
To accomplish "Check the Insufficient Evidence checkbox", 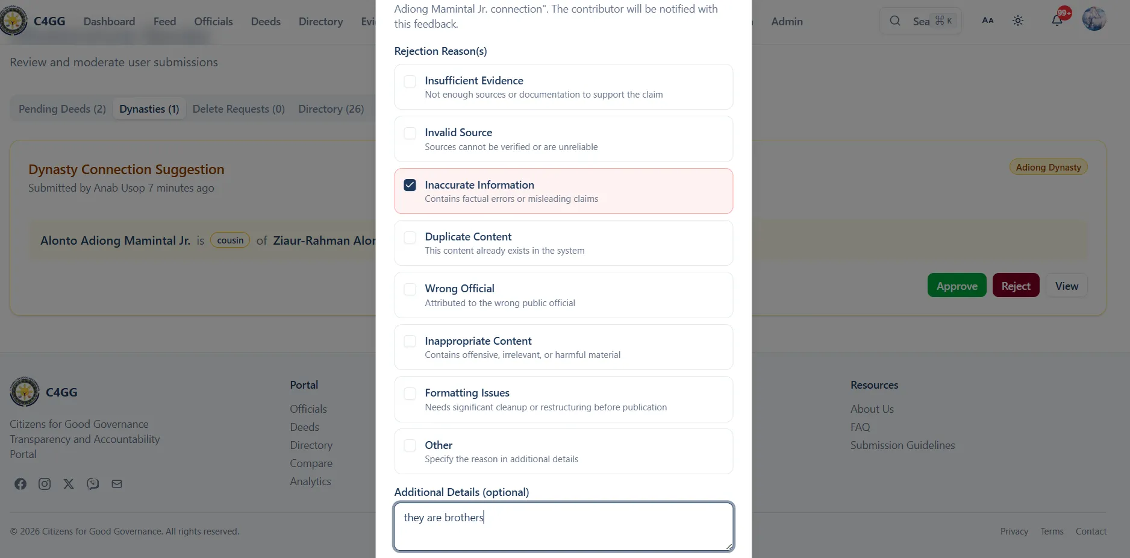I will [410, 81].
